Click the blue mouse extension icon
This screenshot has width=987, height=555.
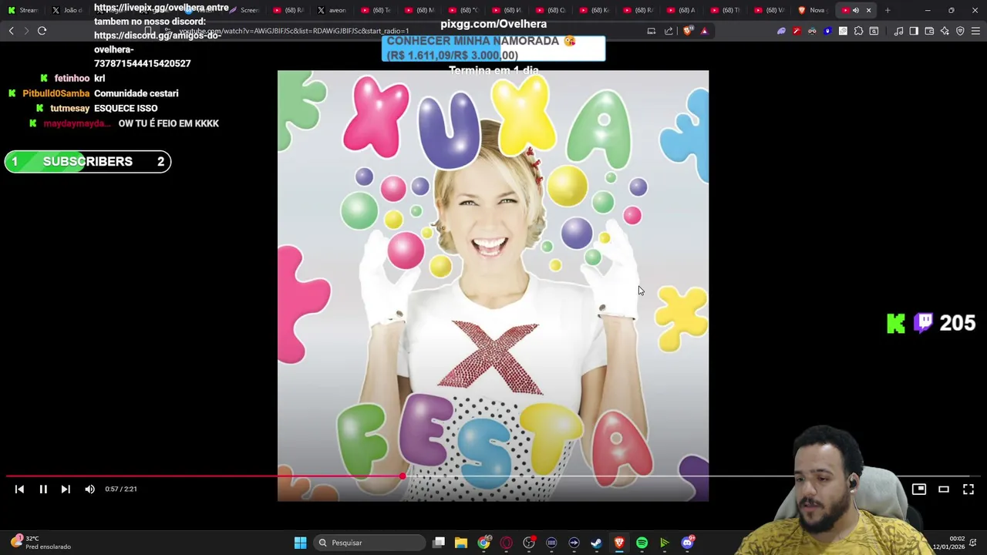click(x=827, y=31)
